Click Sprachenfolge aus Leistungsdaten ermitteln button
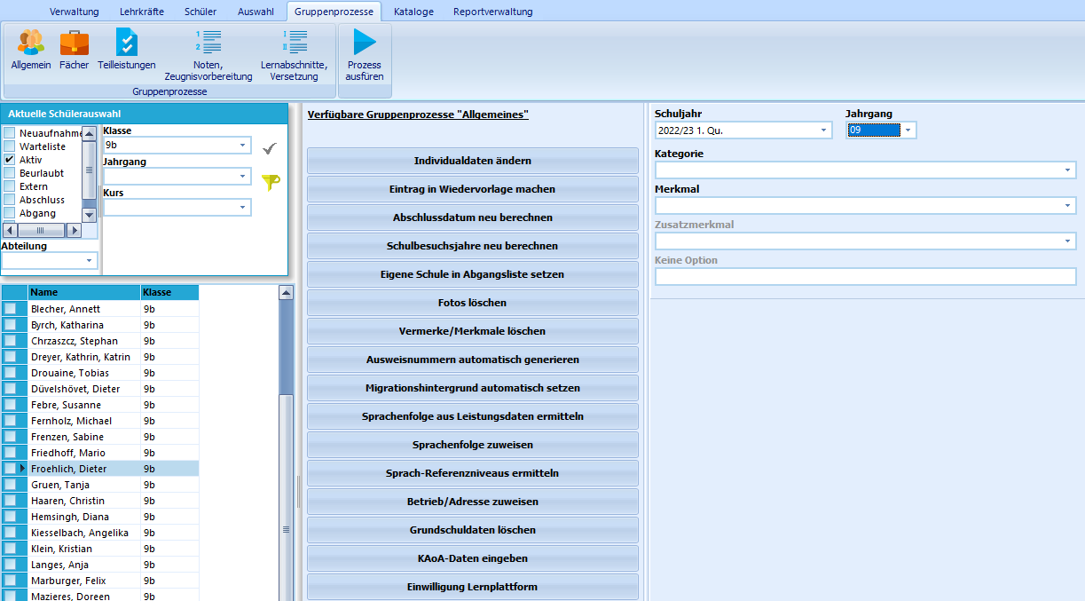Screen dimensions: 1085x601 tap(473, 416)
